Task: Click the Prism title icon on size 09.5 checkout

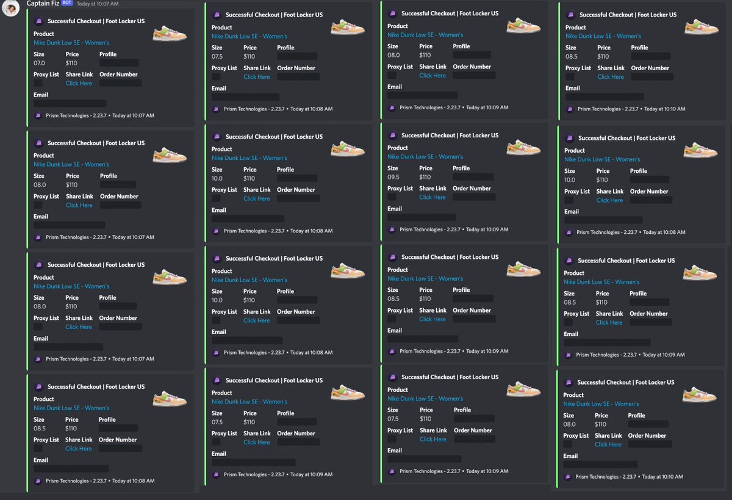Action: (393, 136)
